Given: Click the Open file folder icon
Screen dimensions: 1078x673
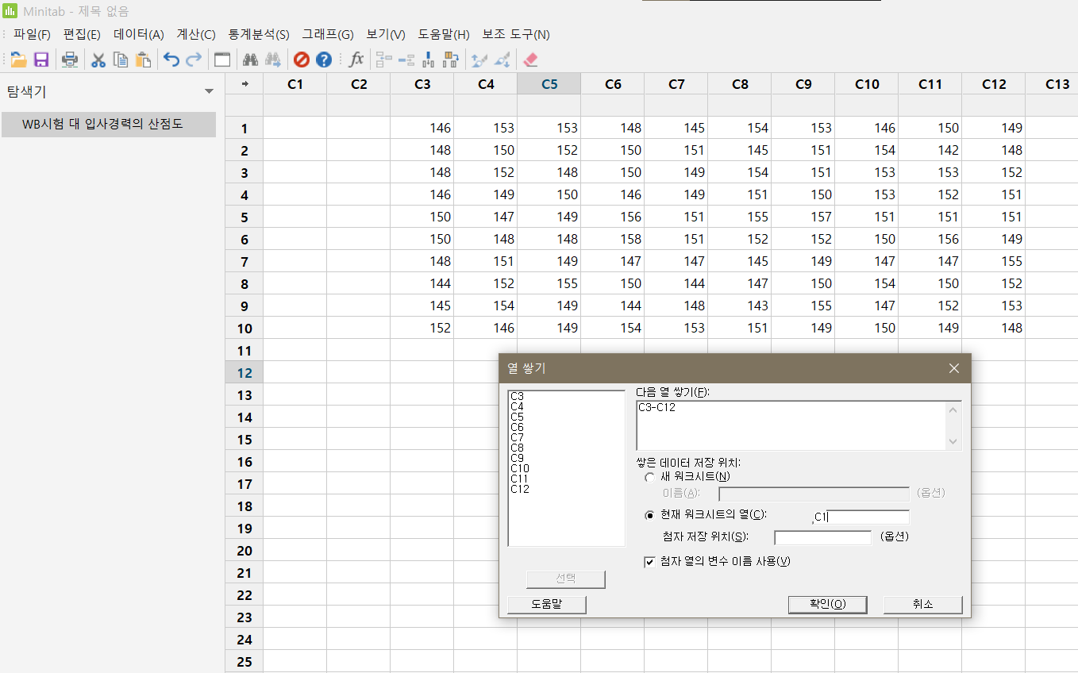Looking at the screenshot, I should point(18,60).
